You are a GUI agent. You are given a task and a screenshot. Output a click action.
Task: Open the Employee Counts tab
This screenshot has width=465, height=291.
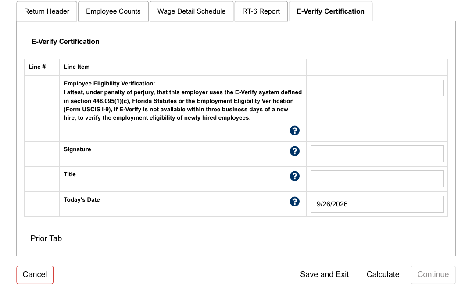point(113,11)
